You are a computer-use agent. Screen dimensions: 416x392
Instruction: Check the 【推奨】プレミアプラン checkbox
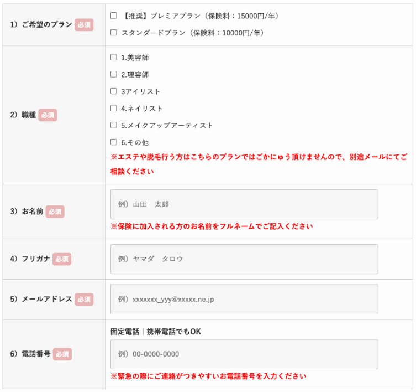coord(114,16)
